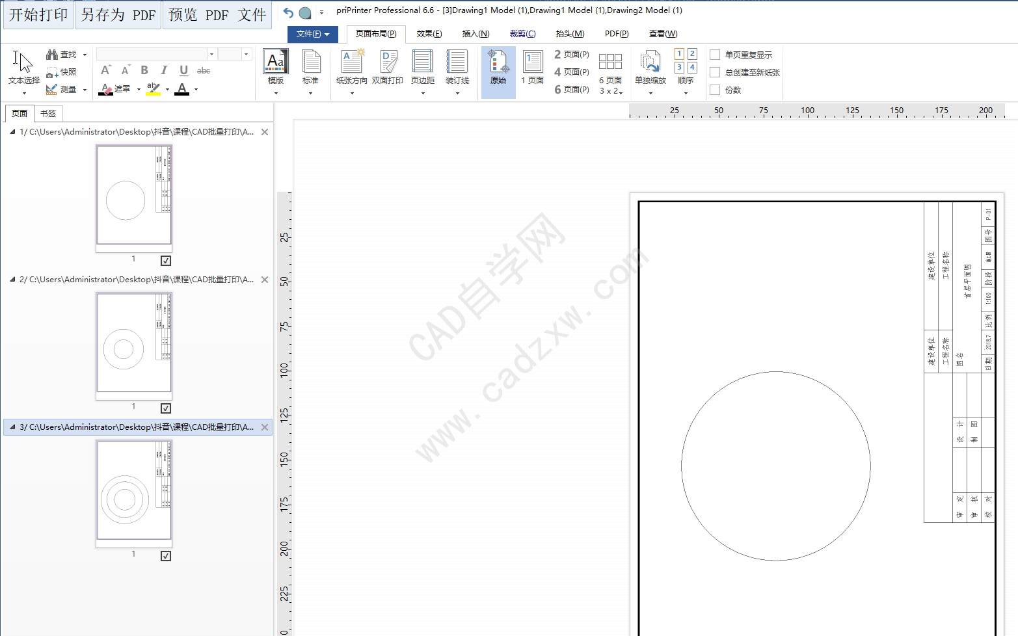Toggle italic formatting
Image resolution: width=1018 pixels, height=636 pixels.
164,70
